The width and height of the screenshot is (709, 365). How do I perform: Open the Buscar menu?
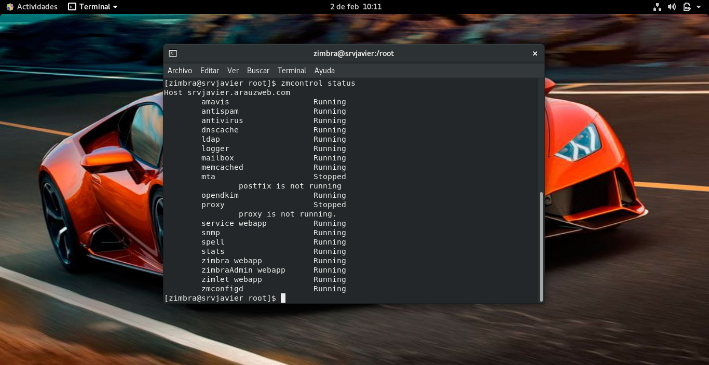258,71
